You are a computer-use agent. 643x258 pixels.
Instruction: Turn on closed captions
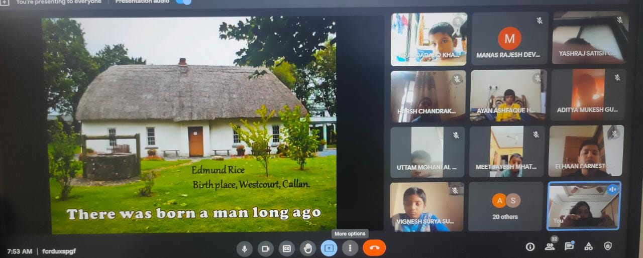click(x=286, y=248)
